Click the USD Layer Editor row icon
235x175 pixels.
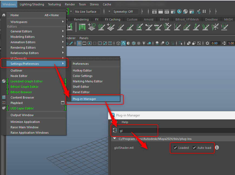[x=4, y=108]
